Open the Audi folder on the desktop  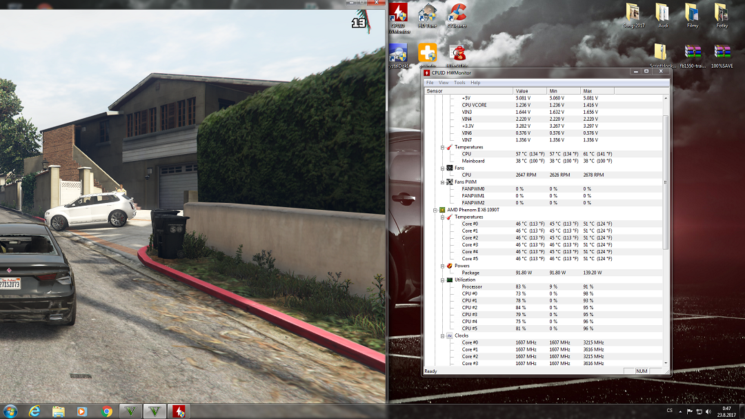tap(662, 15)
